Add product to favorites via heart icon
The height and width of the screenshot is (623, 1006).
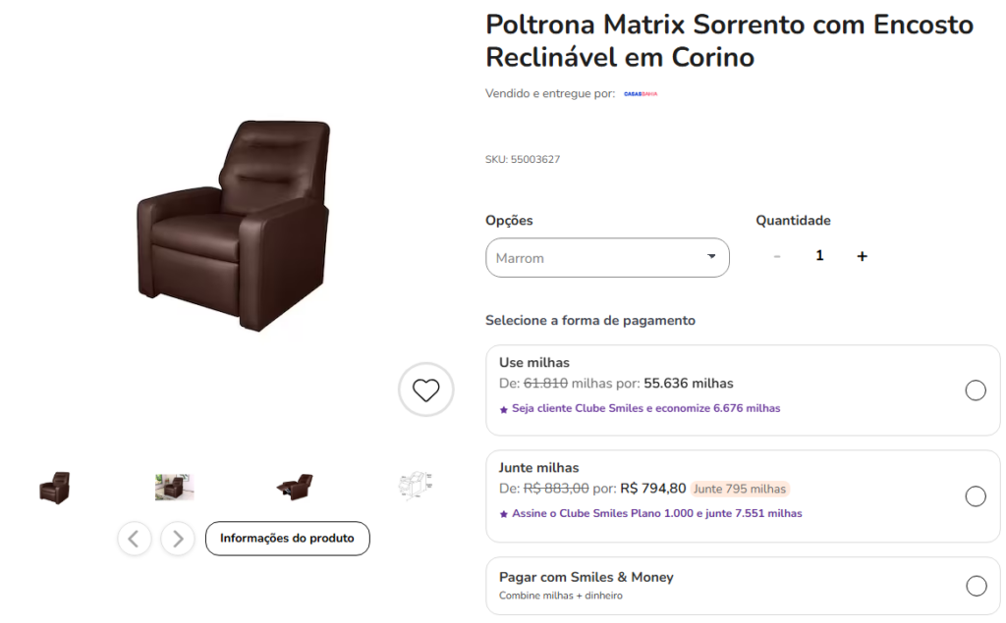[425, 389]
